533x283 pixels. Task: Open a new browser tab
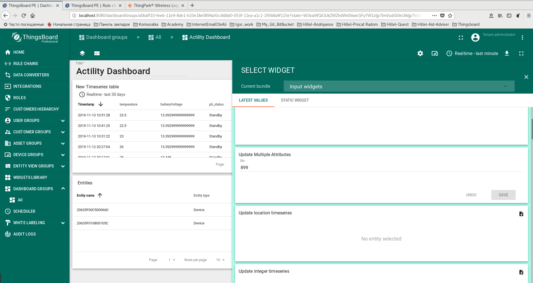pyautogui.click(x=192, y=5)
